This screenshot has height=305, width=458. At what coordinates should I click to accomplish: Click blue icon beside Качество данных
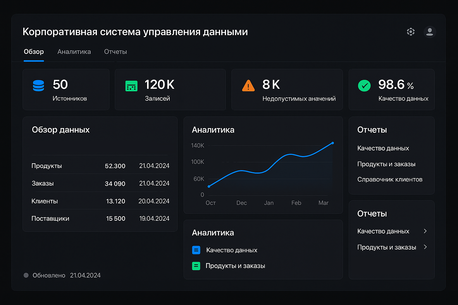196,250
